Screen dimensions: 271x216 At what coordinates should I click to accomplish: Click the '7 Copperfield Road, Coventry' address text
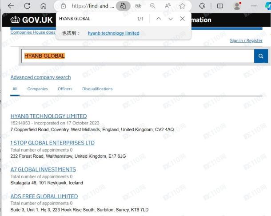tap(92, 129)
